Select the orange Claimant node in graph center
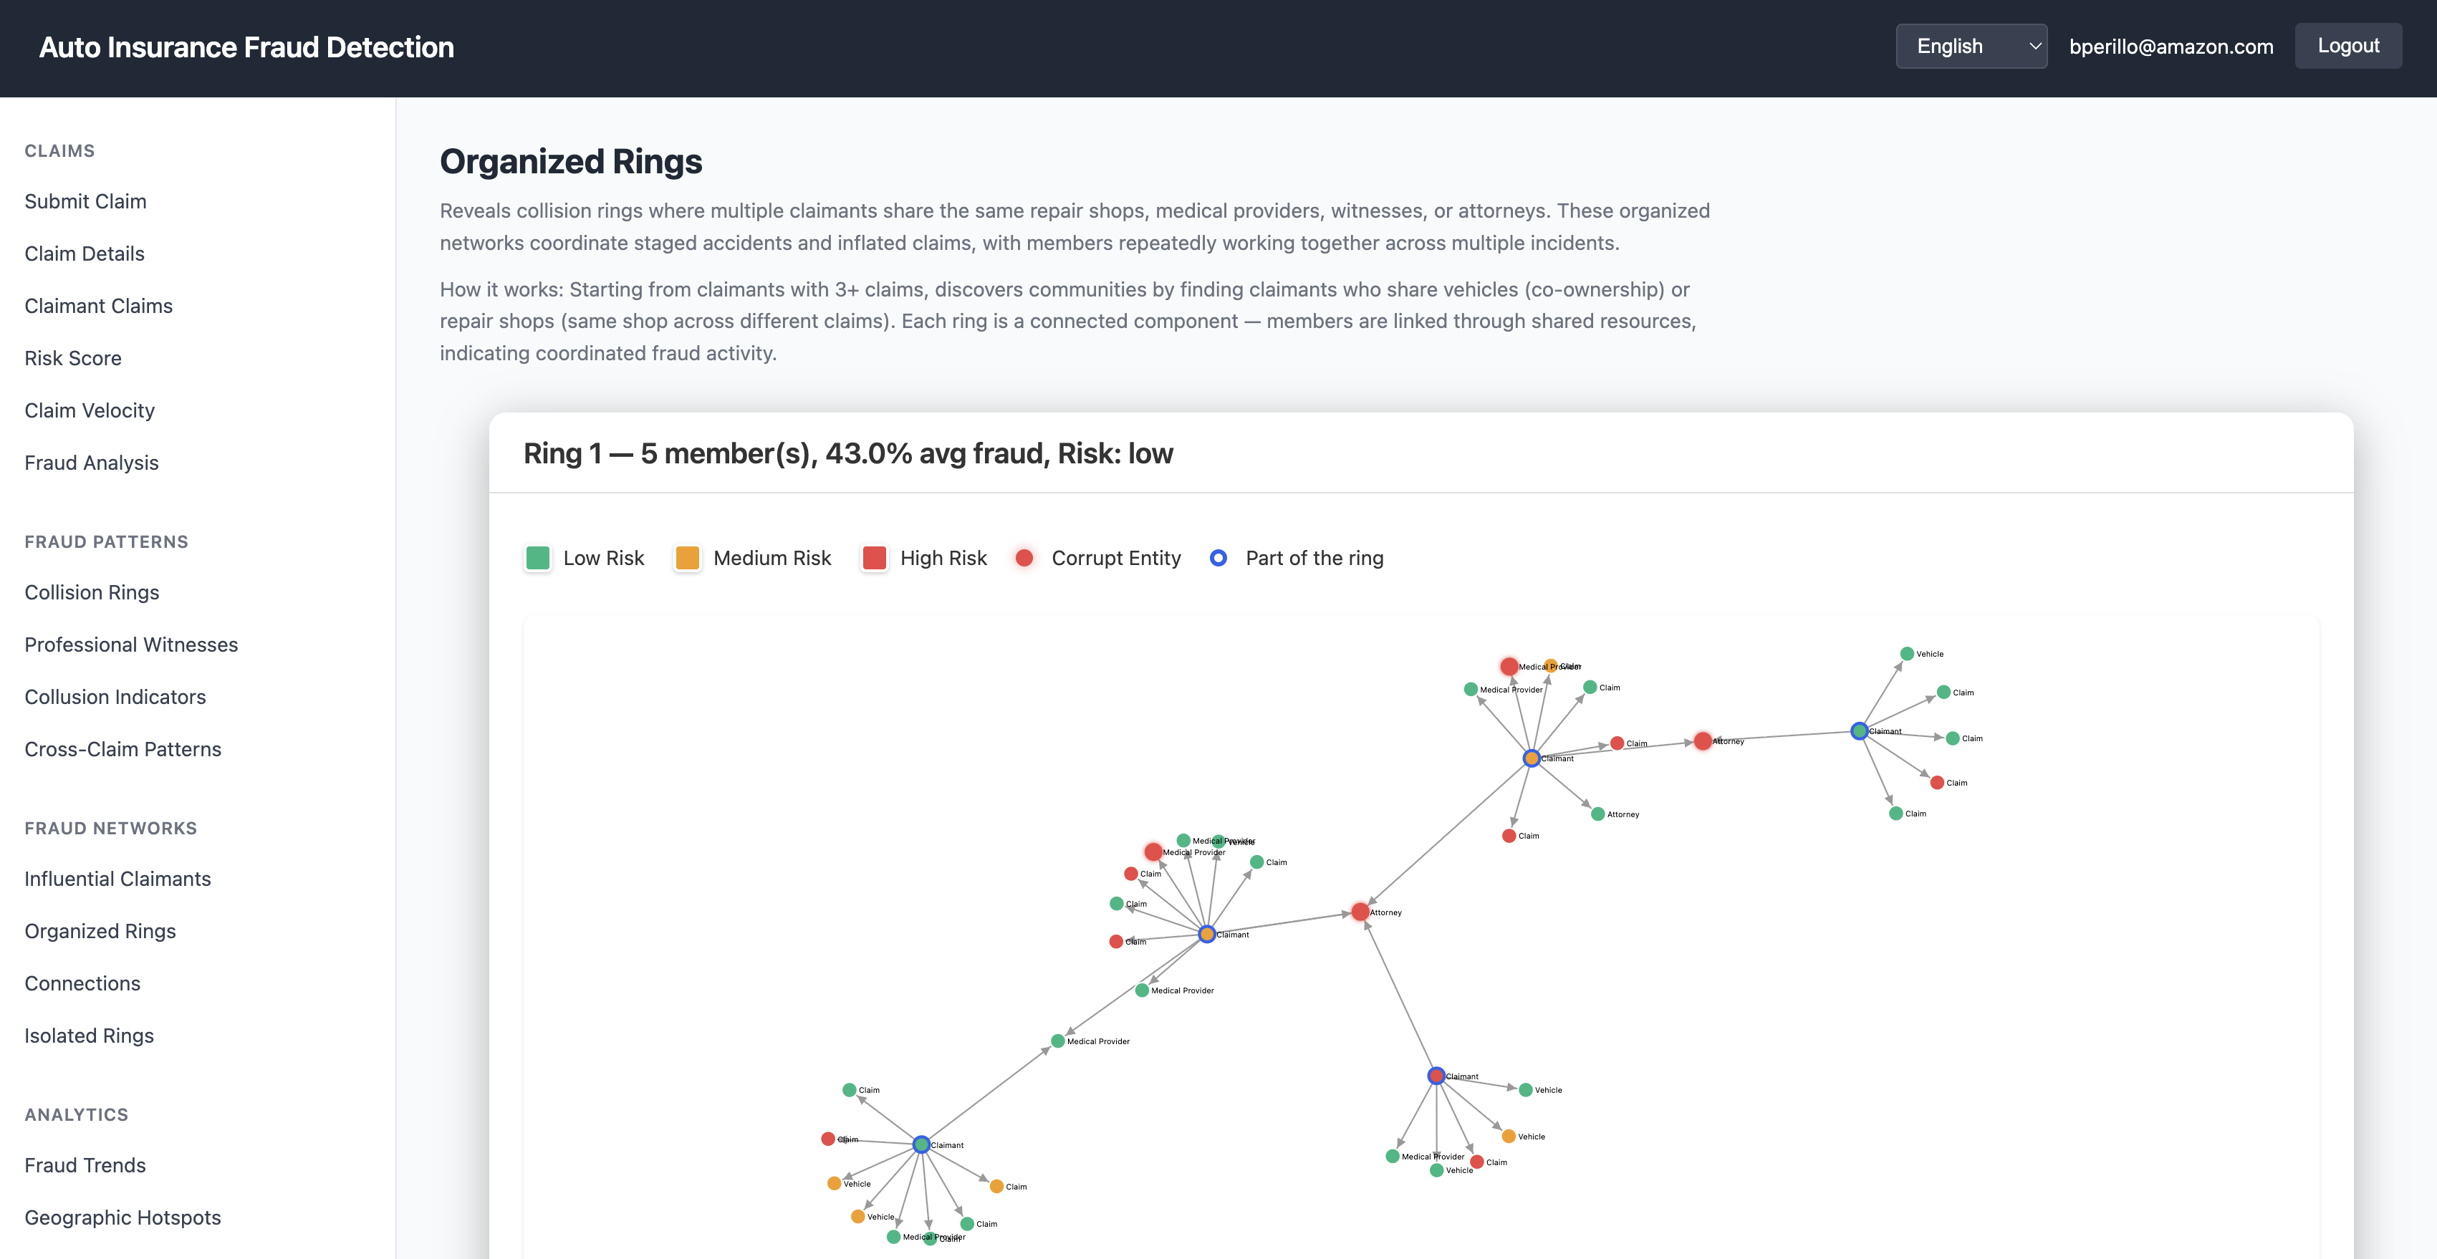The width and height of the screenshot is (2437, 1259). coord(1207,935)
